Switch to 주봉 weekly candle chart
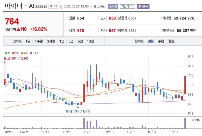 click(x=161, y=41)
